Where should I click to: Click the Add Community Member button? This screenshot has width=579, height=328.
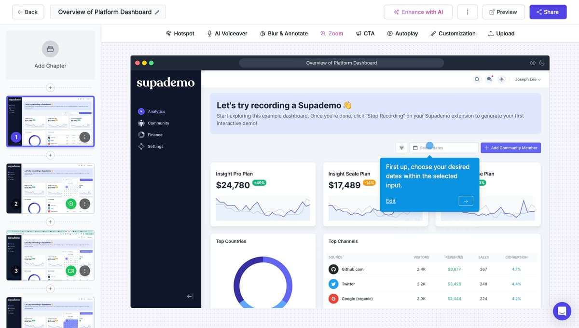(510, 148)
